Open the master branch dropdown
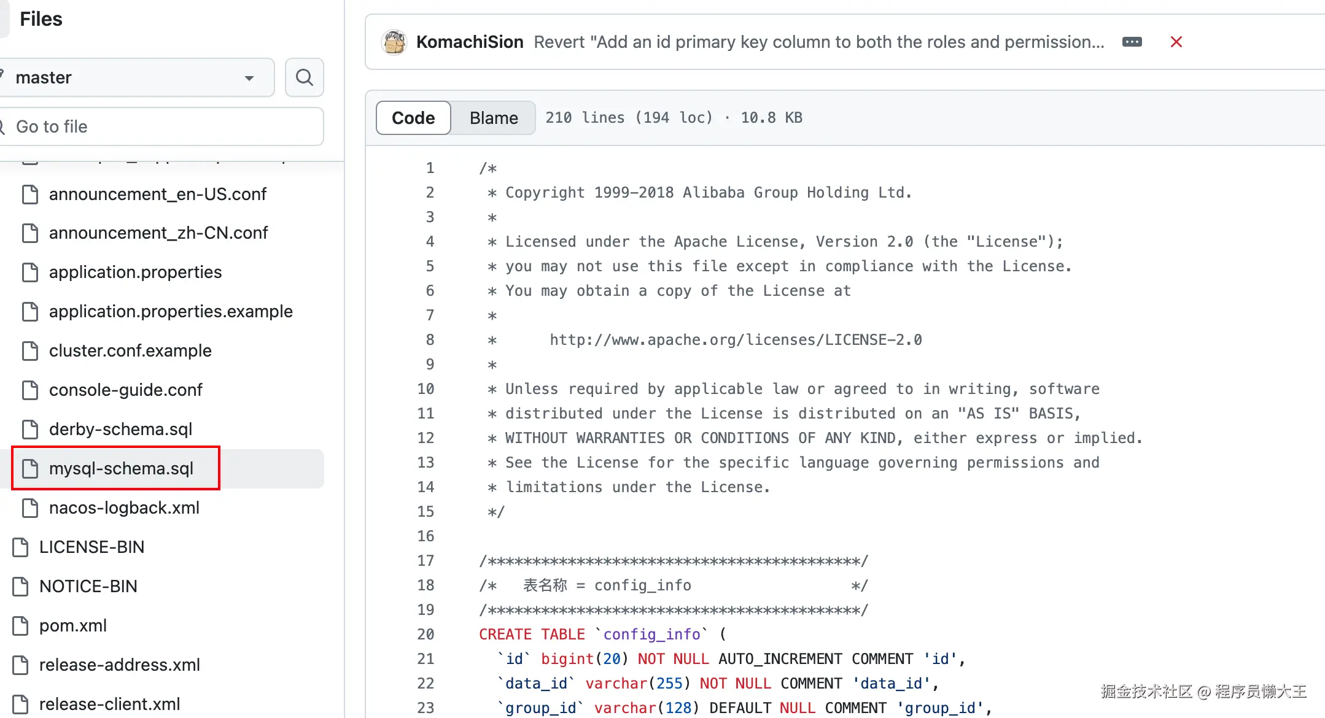Image resolution: width=1325 pixels, height=718 pixels. [135, 77]
